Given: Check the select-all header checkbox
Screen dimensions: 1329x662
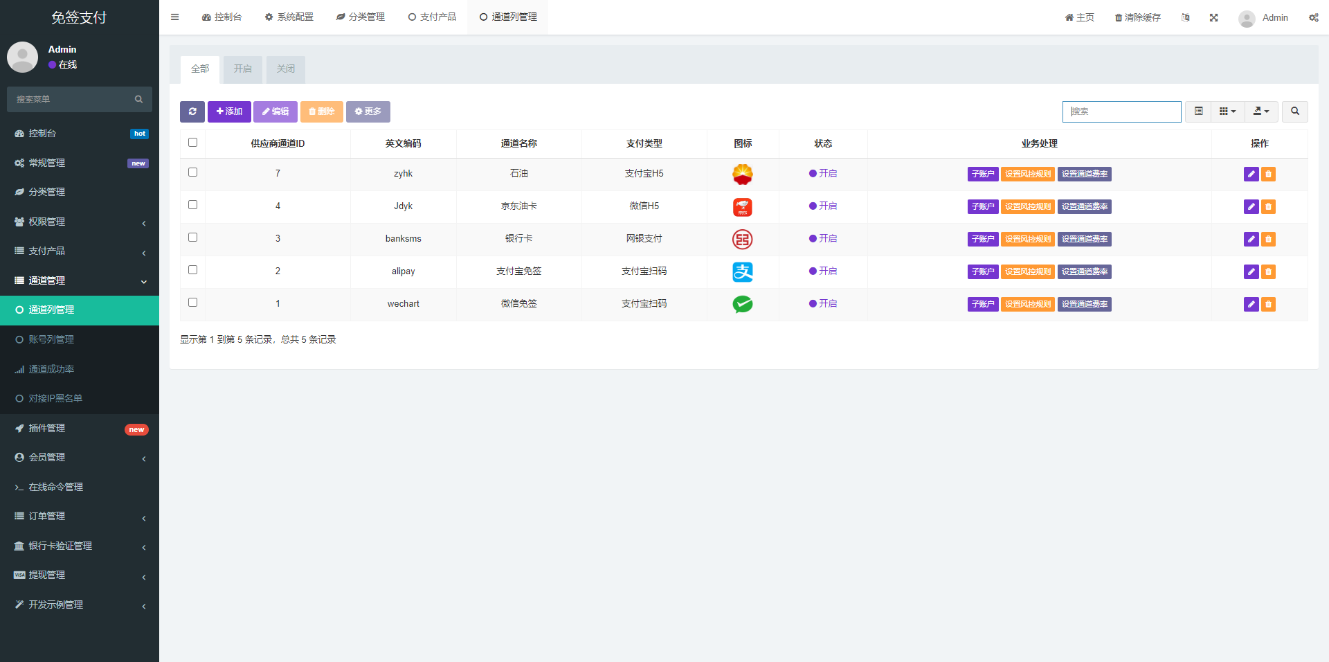Looking at the screenshot, I should point(192,142).
